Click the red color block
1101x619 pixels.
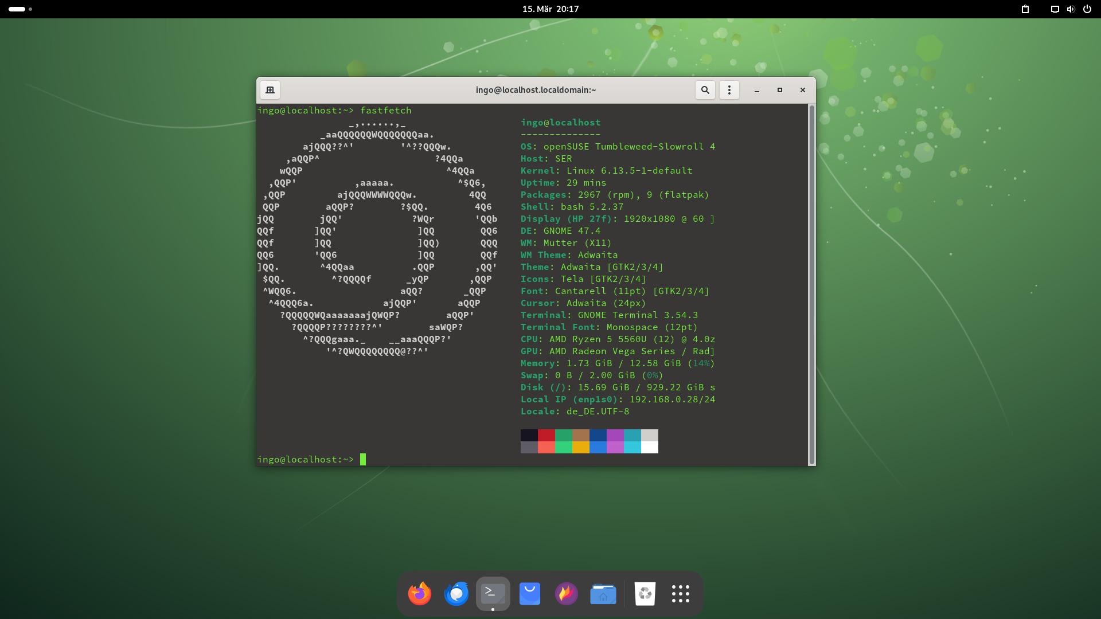pos(546,435)
